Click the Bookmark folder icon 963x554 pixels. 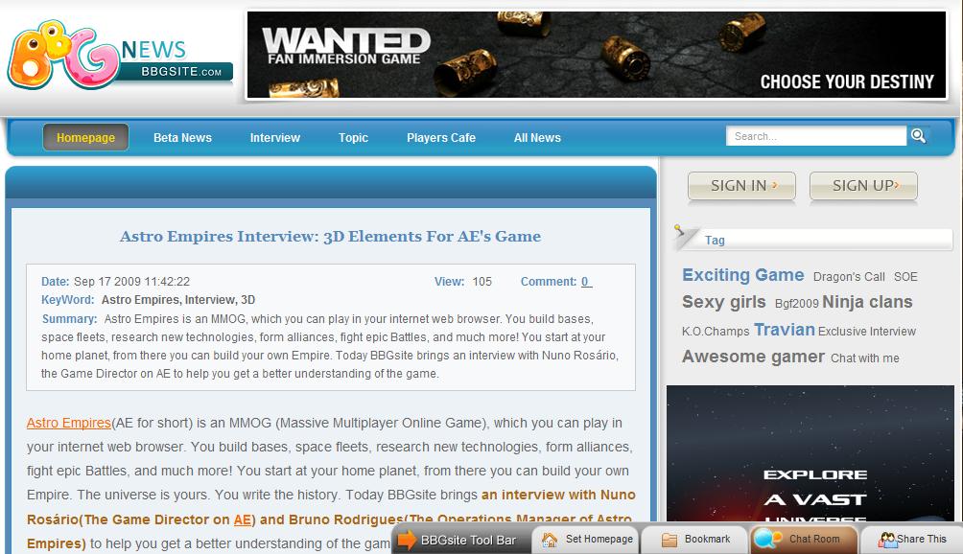click(x=669, y=540)
